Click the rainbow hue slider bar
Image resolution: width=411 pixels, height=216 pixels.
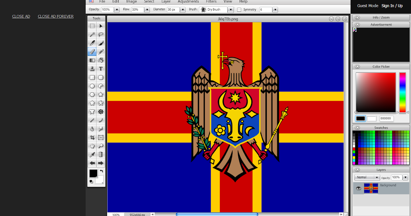point(402,93)
